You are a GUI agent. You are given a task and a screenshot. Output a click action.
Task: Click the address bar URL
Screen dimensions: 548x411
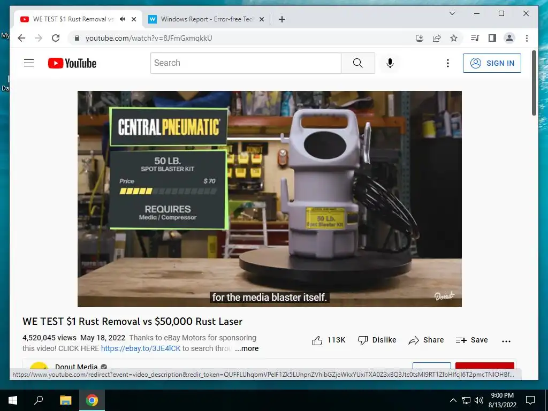[149, 38]
